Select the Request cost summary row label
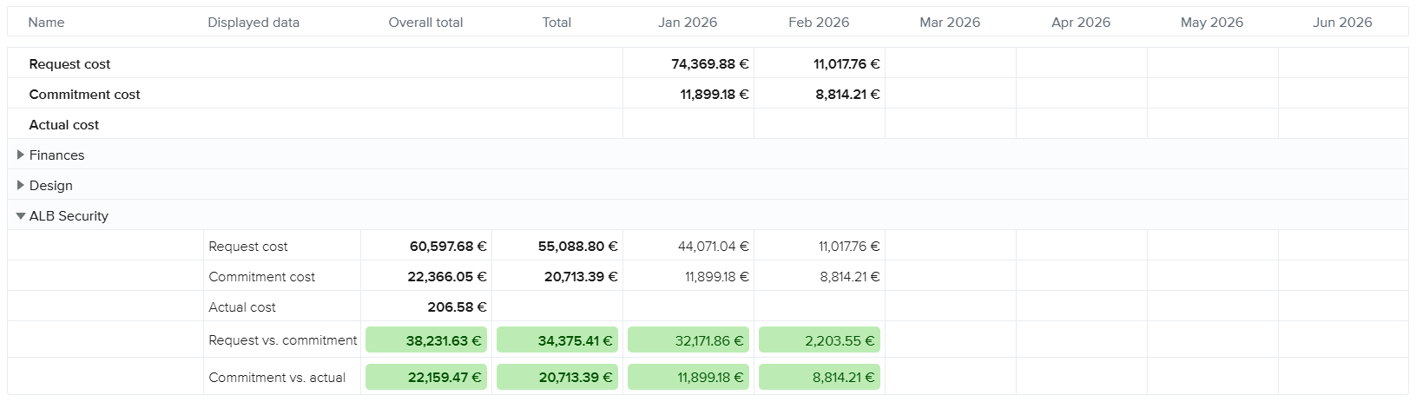 [x=69, y=64]
